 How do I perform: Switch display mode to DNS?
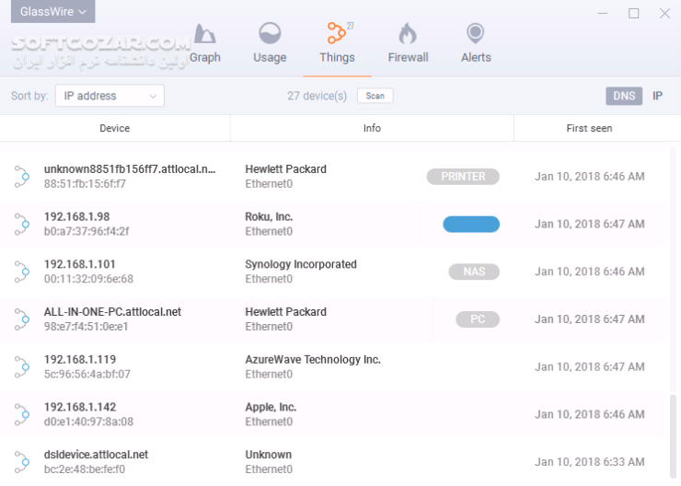[x=624, y=96]
